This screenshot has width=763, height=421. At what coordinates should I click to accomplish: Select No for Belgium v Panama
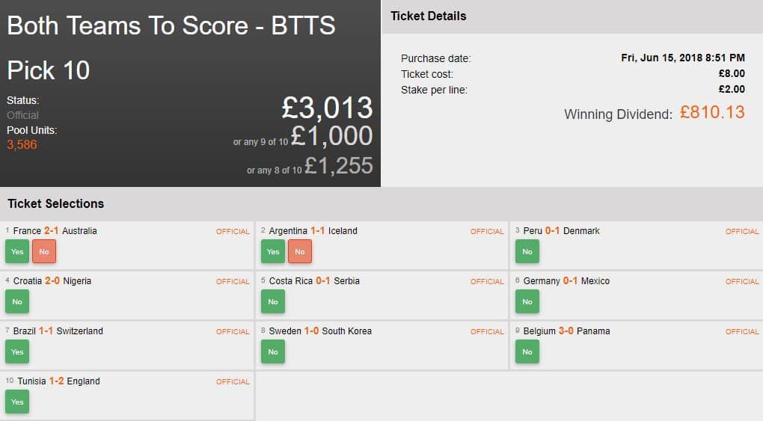pyautogui.click(x=527, y=352)
